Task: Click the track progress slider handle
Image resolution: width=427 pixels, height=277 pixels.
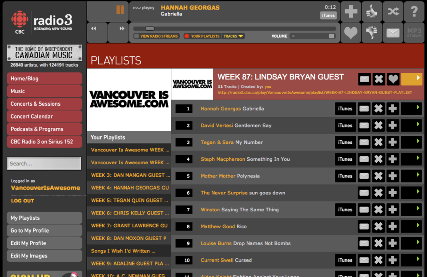Action: tap(149, 28)
